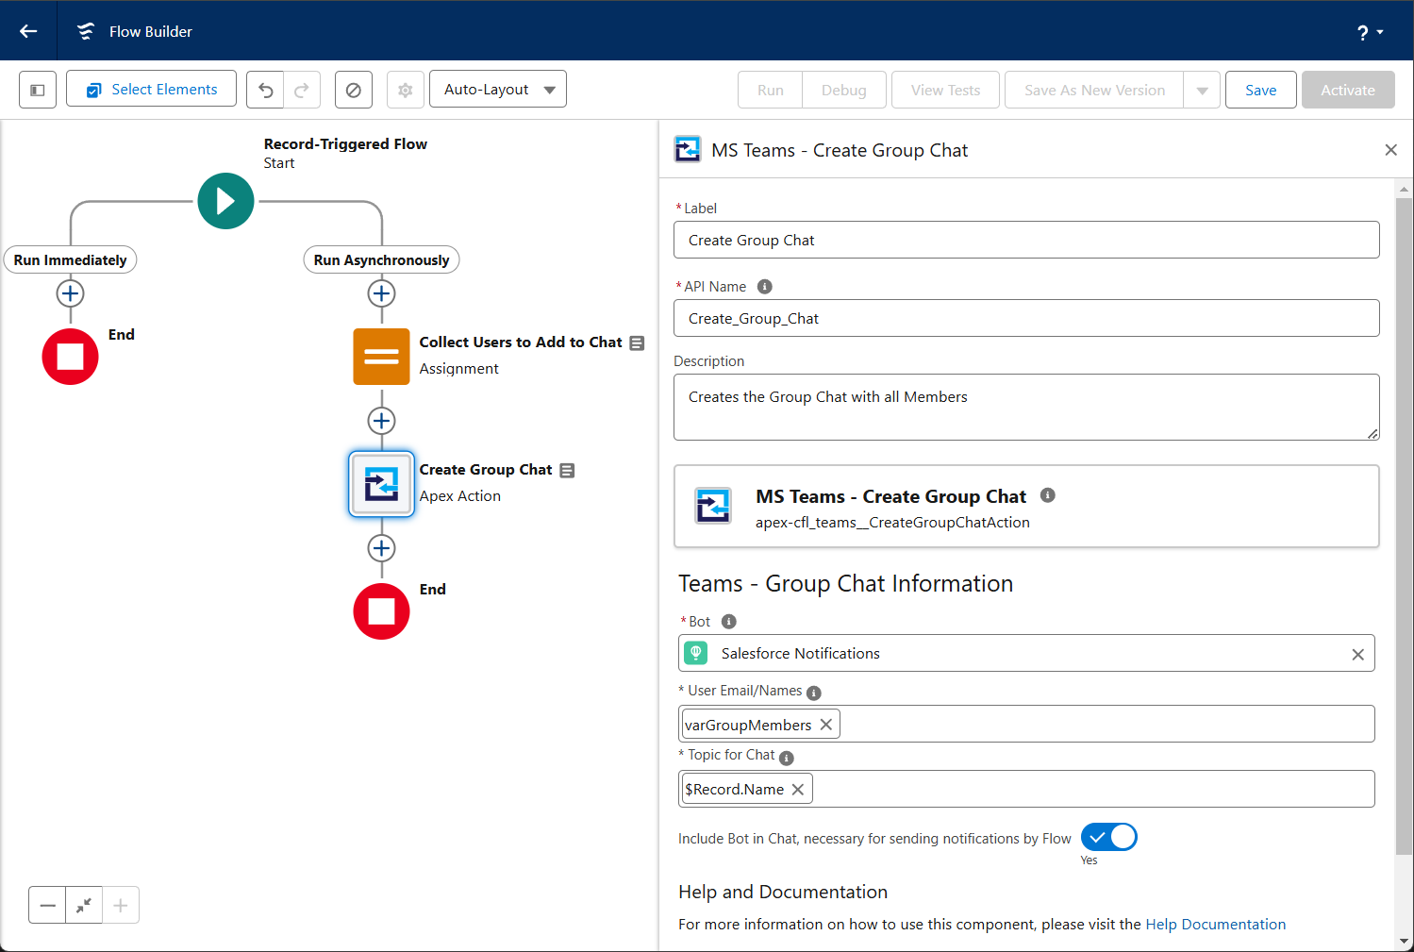
Task: Expand the Save As New Version arrow
Action: pyautogui.click(x=1202, y=90)
